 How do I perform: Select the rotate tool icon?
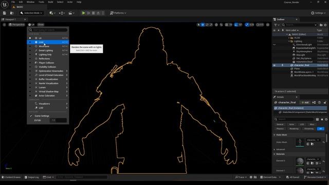[207, 25]
